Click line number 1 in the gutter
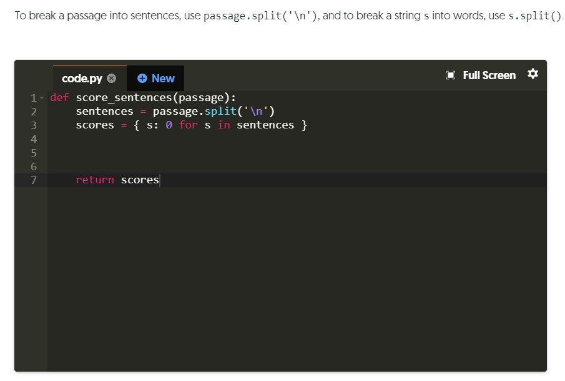 32,97
